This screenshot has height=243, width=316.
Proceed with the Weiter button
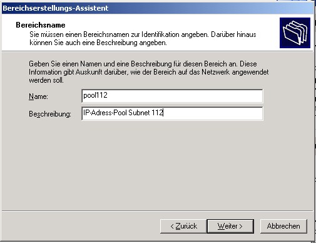pyautogui.click(x=230, y=226)
